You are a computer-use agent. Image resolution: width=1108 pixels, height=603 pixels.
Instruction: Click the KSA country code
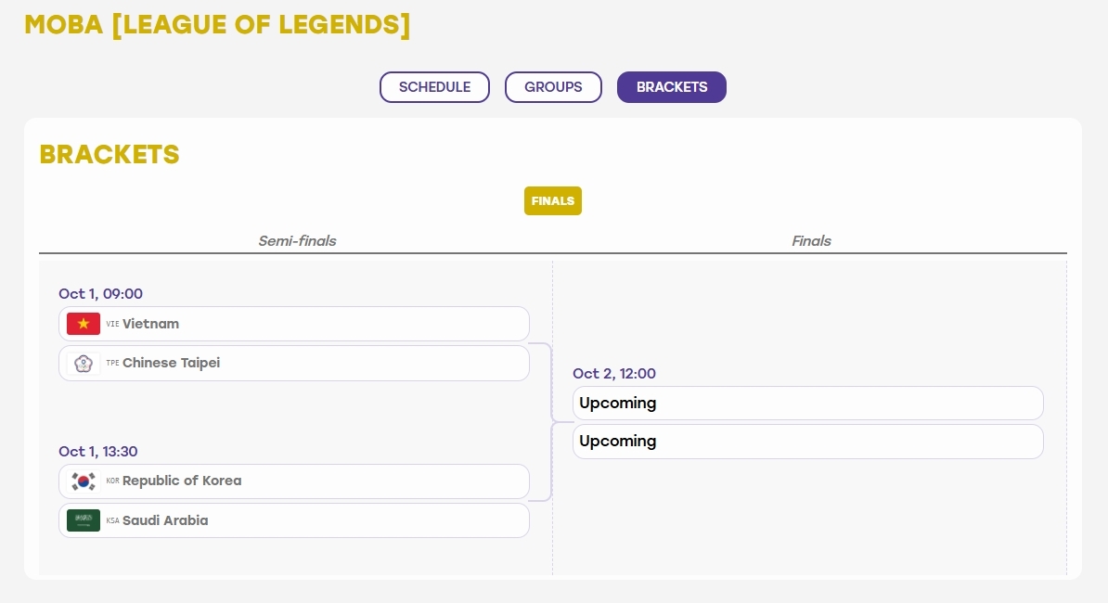click(112, 520)
